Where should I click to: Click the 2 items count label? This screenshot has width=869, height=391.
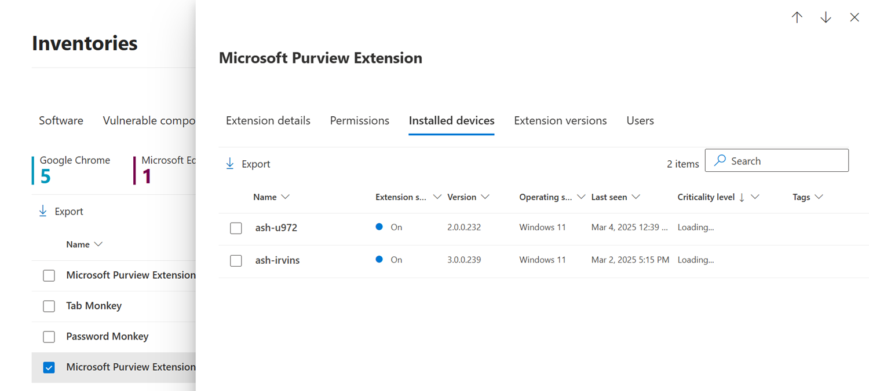tap(683, 164)
